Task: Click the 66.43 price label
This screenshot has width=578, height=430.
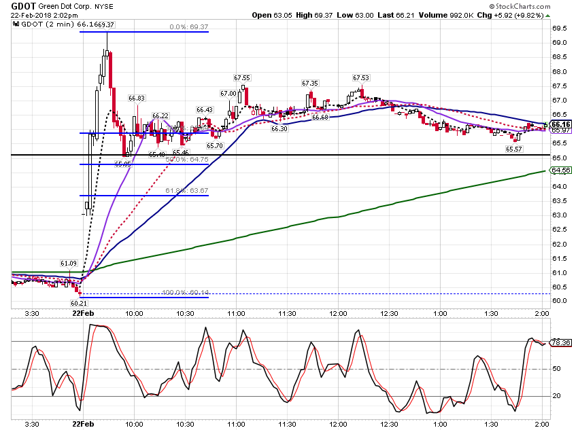Action: coord(205,110)
